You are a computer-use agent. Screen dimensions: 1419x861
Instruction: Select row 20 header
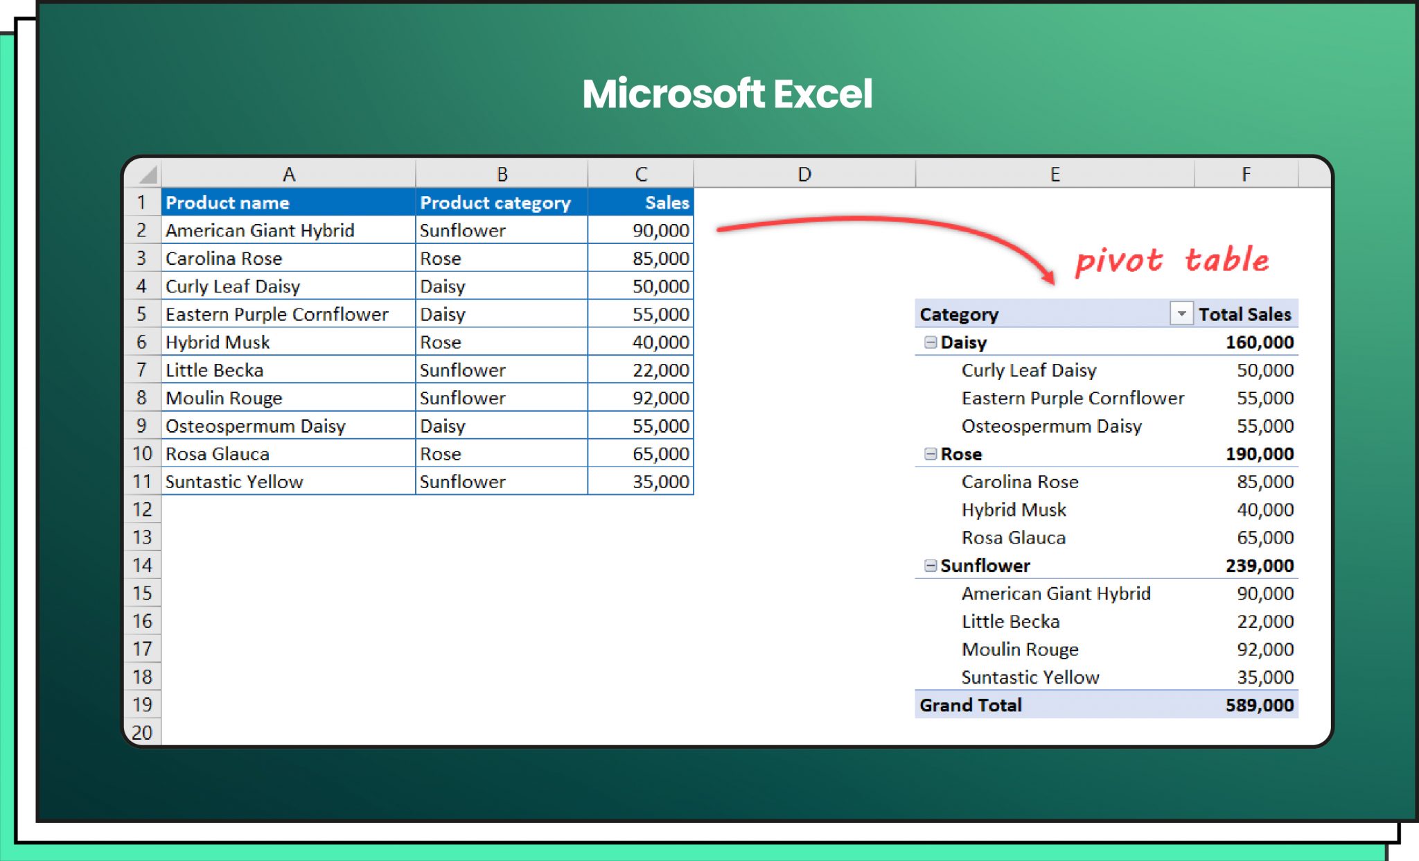(x=142, y=732)
